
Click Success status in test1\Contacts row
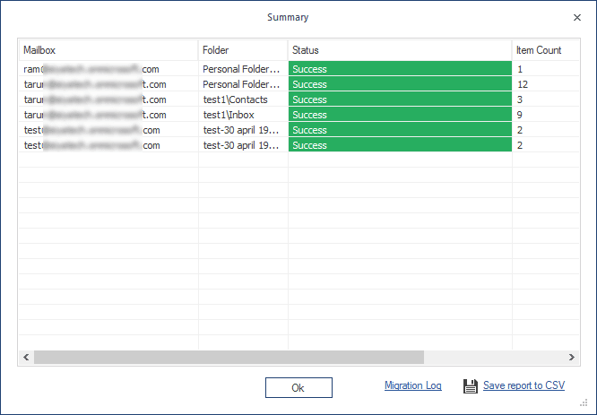tap(400, 99)
